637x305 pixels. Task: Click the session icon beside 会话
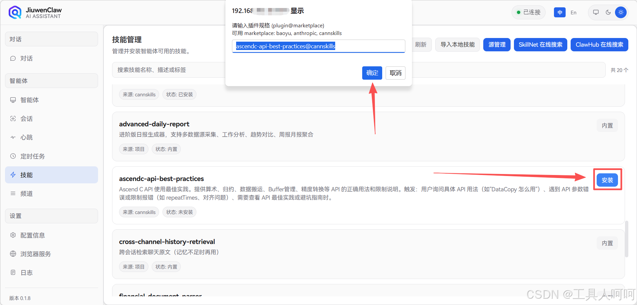(x=13, y=119)
